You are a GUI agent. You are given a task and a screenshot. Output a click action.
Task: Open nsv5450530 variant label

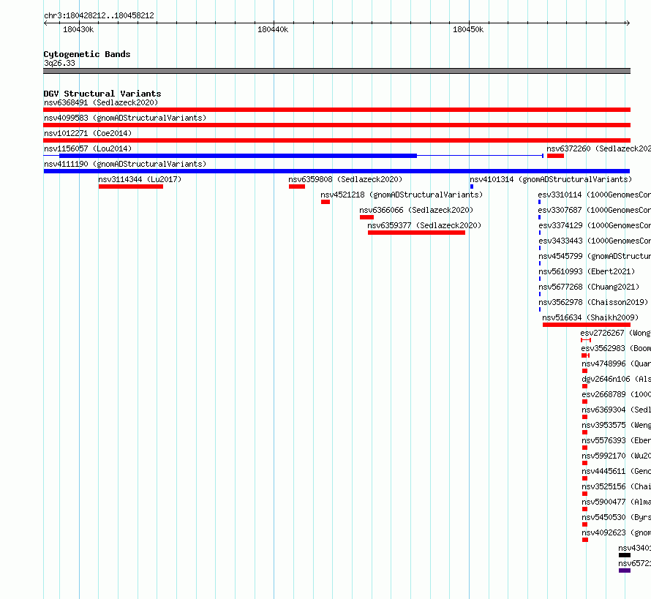point(617,517)
